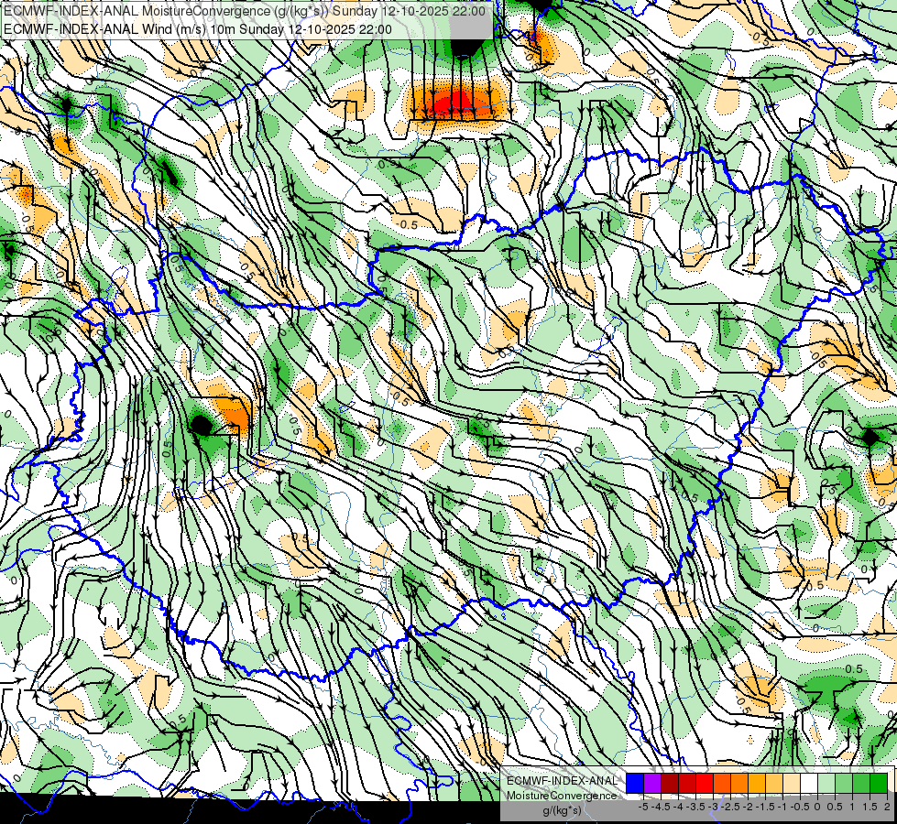Pick the bright red legend swatch left of -3
This screenshot has height=824, width=897.
[x=705, y=783]
